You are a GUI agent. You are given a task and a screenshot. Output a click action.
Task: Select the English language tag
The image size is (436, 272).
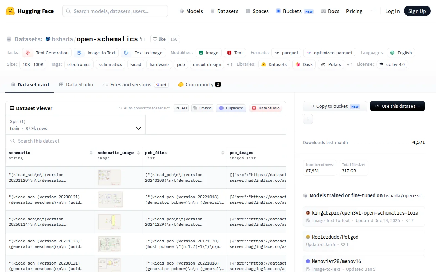pyautogui.click(x=401, y=53)
